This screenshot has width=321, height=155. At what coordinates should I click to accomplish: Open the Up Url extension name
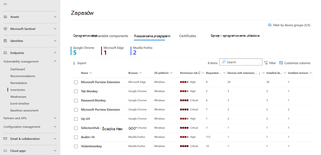85,119
